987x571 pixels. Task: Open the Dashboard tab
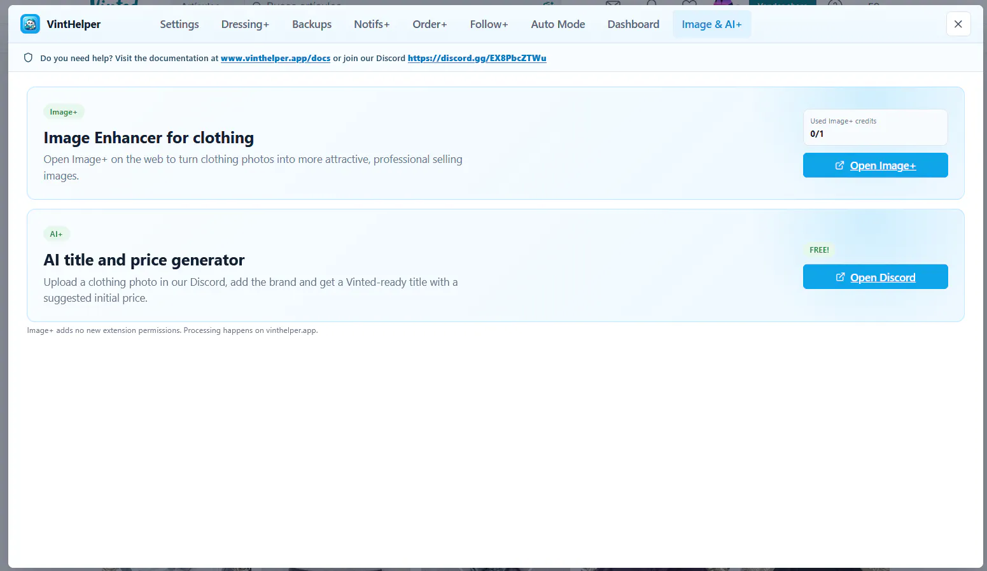633,24
